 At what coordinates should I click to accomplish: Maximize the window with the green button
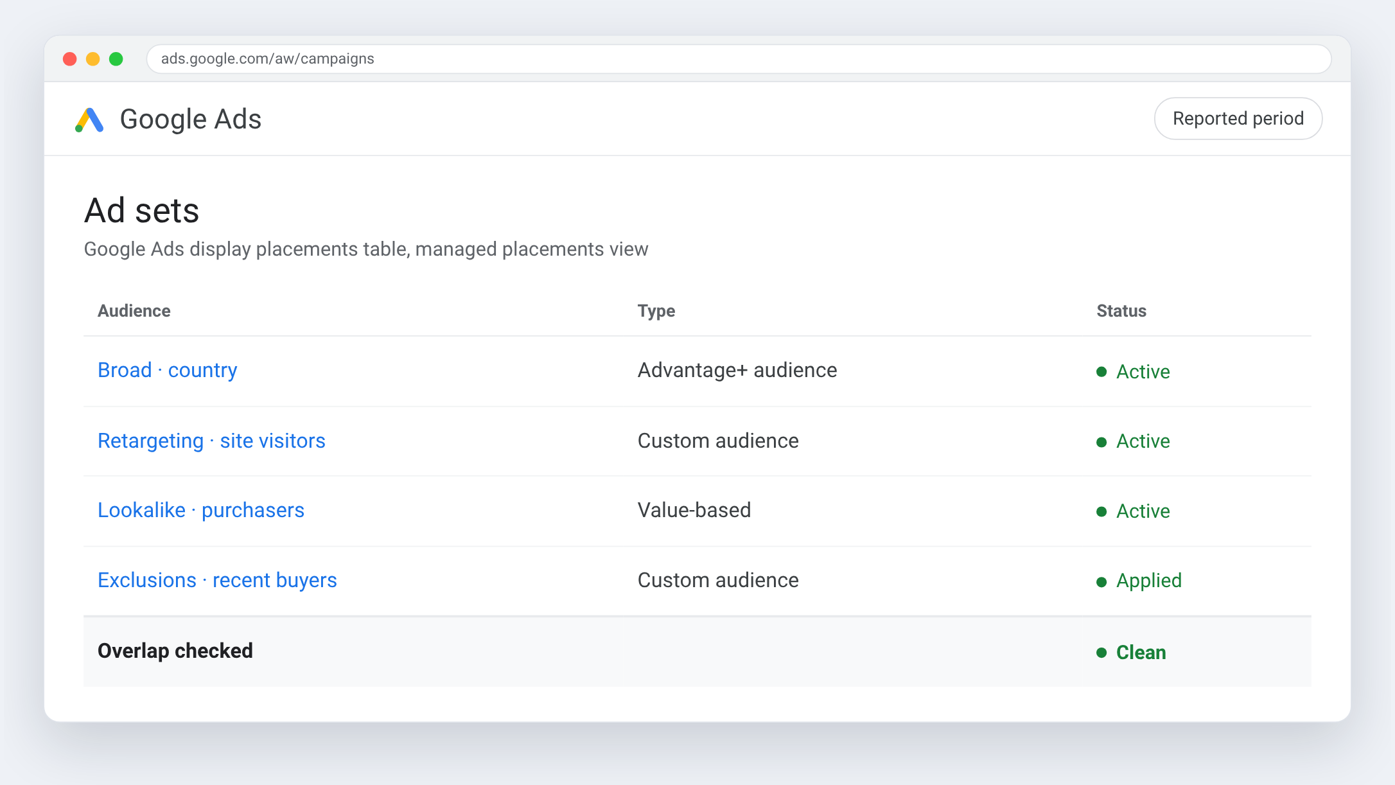tap(116, 59)
